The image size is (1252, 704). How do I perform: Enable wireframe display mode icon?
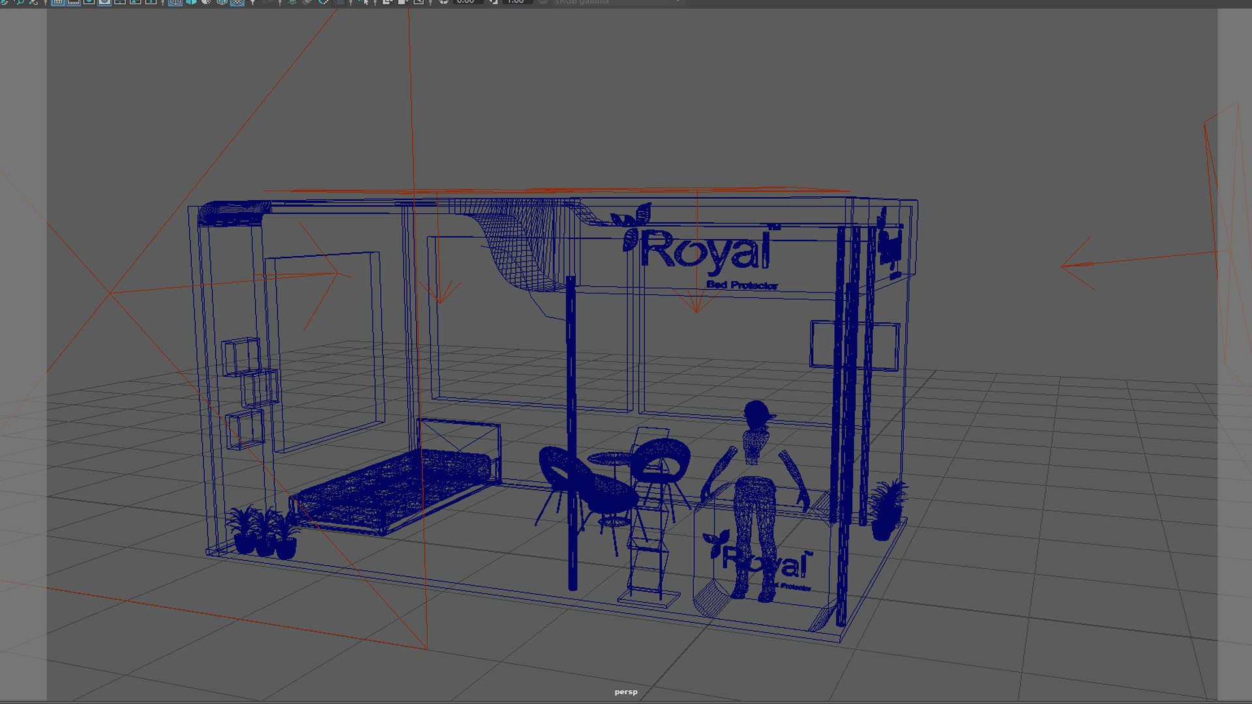click(x=175, y=2)
